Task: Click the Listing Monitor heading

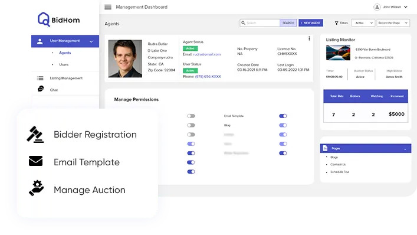Action: coord(340,40)
